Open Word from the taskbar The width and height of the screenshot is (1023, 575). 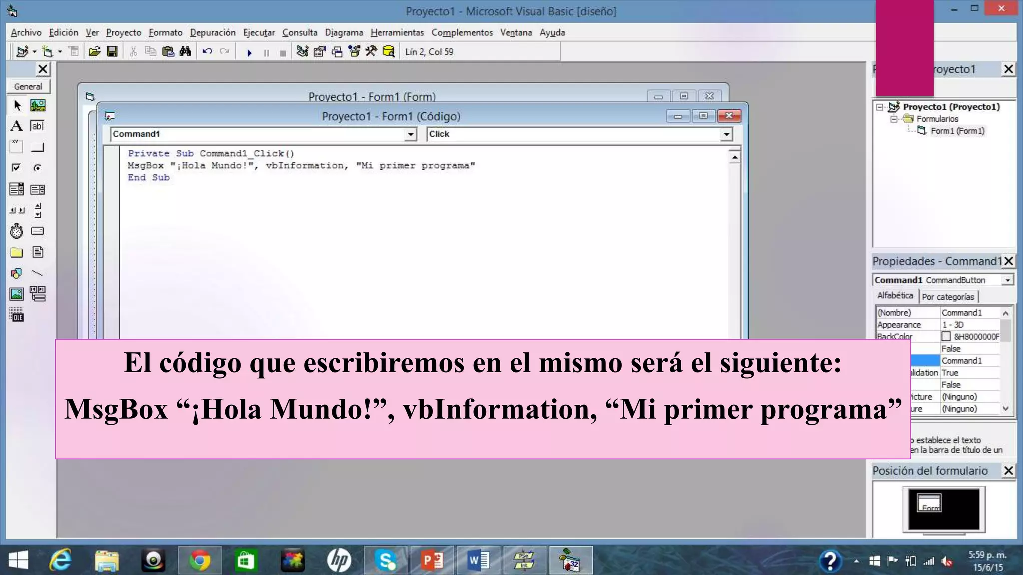478,561
